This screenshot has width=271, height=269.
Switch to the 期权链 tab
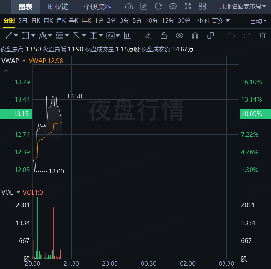coord(58,6)
